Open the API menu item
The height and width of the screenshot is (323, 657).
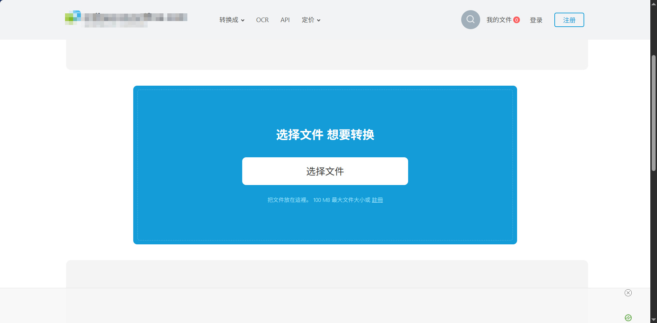click(285, 20)
